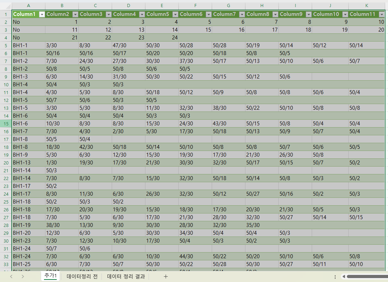Open the Column7 filter dropdown

point(242,14)
